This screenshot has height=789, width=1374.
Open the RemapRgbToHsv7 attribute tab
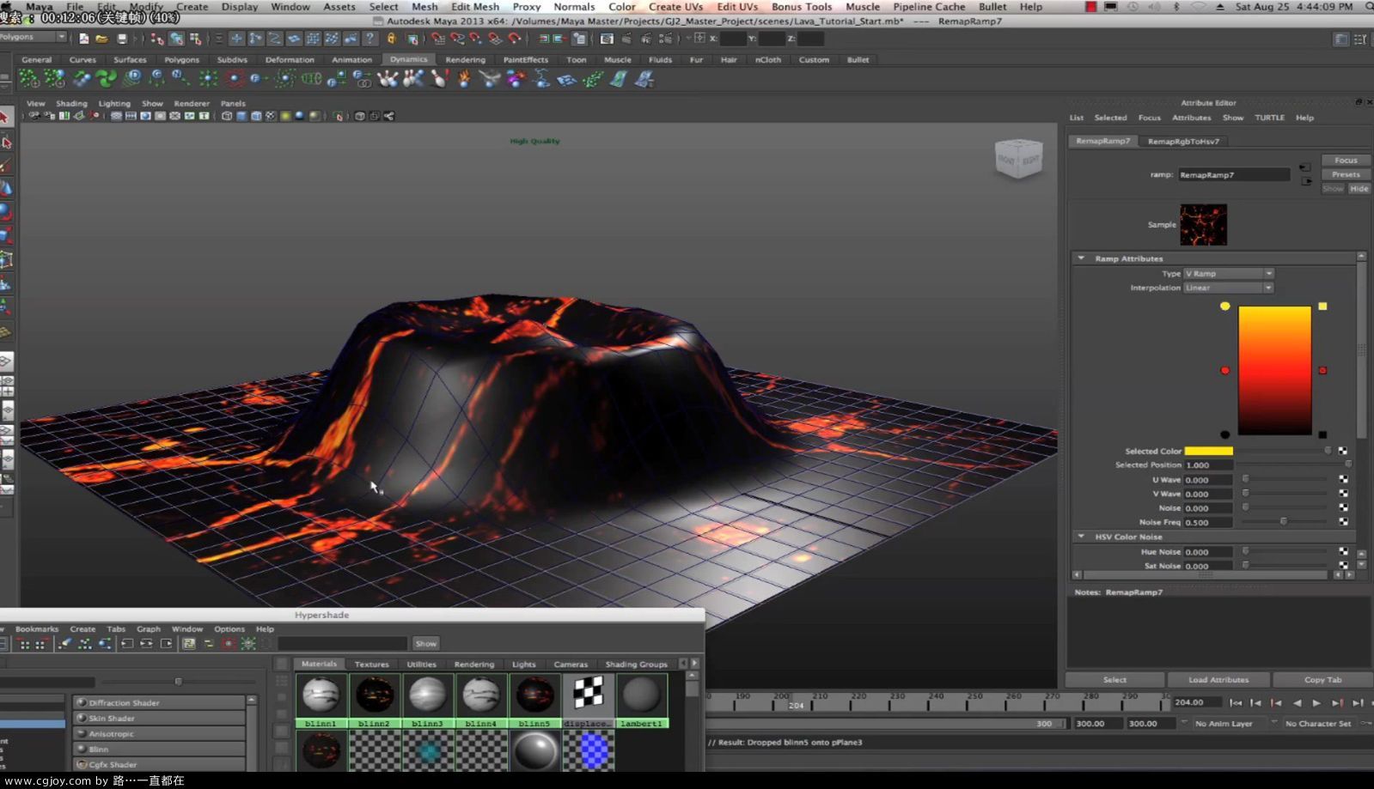[1183, 142]
